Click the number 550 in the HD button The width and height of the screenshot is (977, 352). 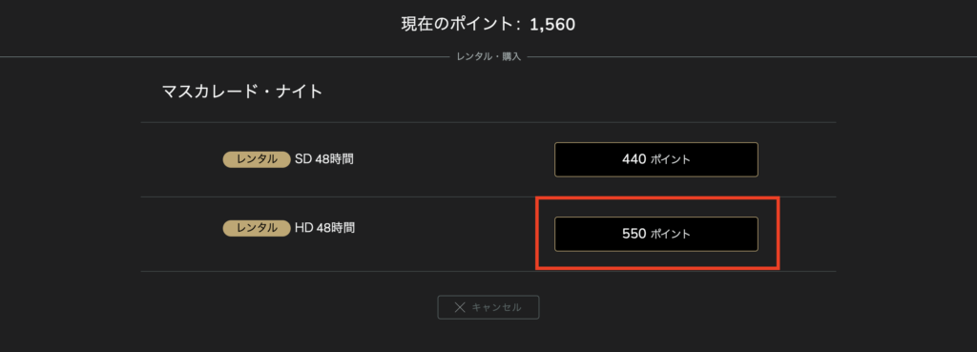(x=634, y=235)
